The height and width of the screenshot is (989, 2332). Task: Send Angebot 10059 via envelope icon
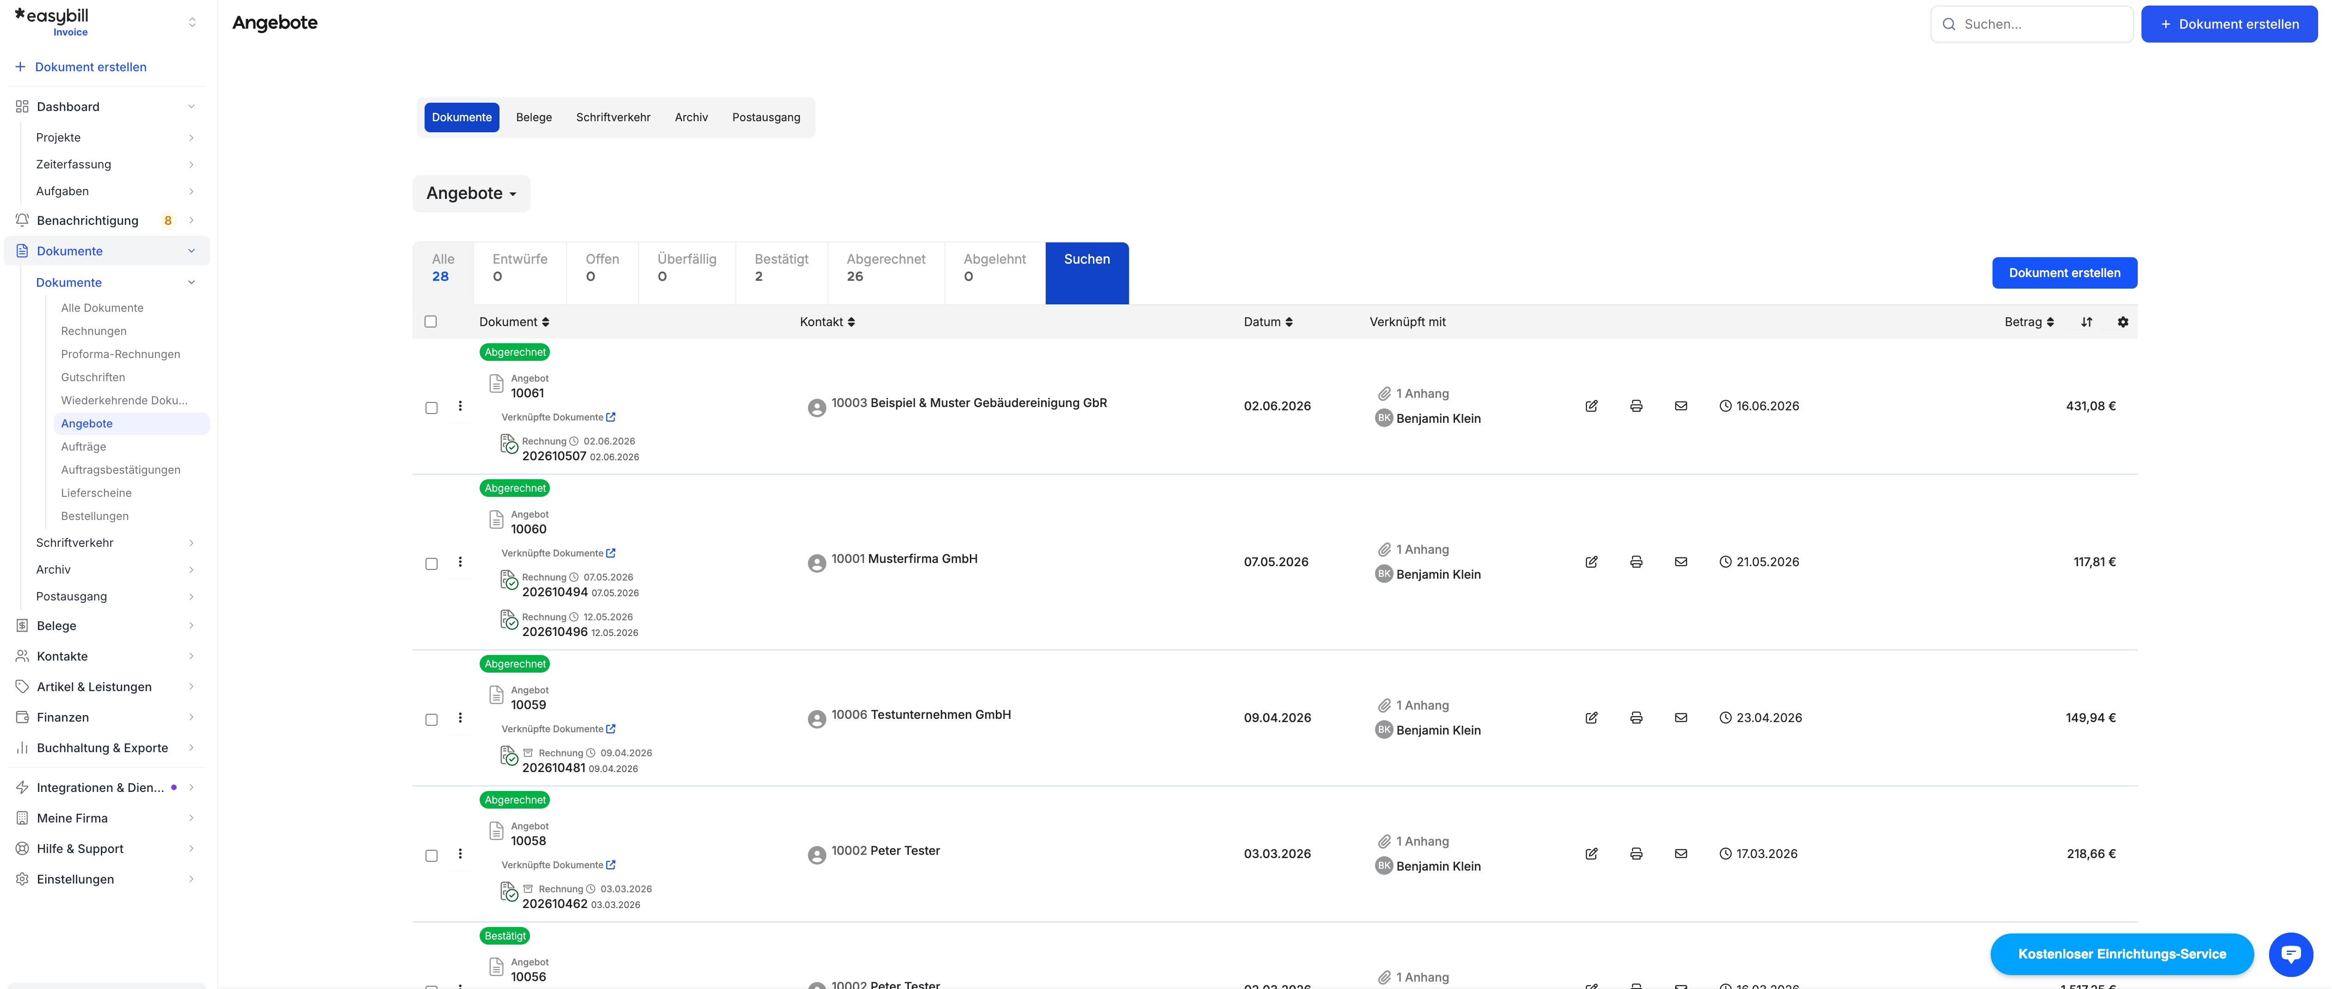point(1680,717)
